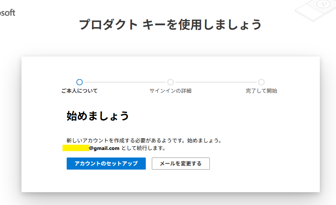The width and height of the screenshot is (336, 205).
Task: Go to the サインインの詳細 step label
Action: click(x=170, y=91)
